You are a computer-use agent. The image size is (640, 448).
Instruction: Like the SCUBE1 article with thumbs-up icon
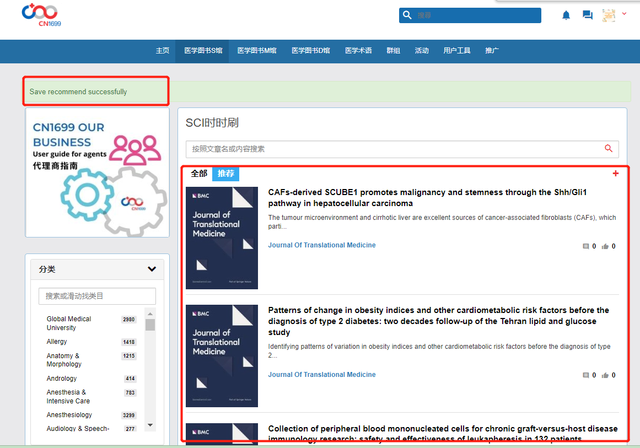click(x=605, y=246)
